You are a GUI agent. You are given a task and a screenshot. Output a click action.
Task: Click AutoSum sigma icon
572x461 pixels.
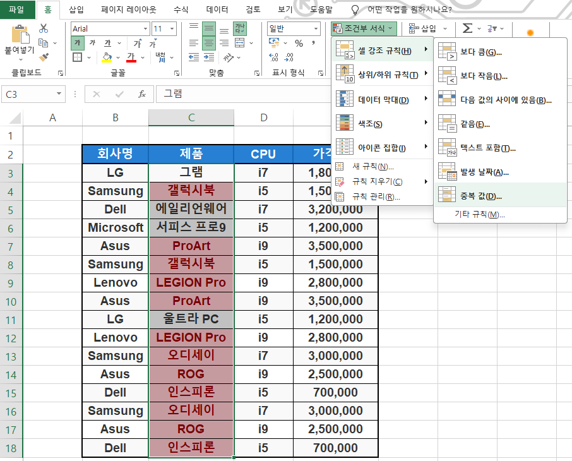pos(467,28)
